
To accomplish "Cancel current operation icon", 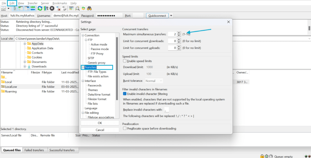I will pyautogui.click(x=52, y=8).
